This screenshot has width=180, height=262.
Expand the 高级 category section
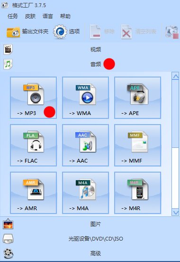tap(90, 253)
